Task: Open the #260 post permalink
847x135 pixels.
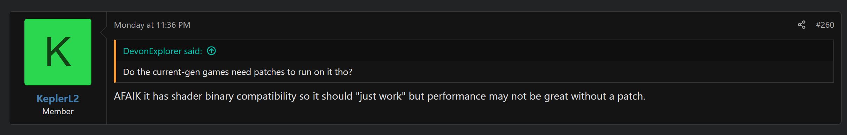Action: (x=825, y=25)
